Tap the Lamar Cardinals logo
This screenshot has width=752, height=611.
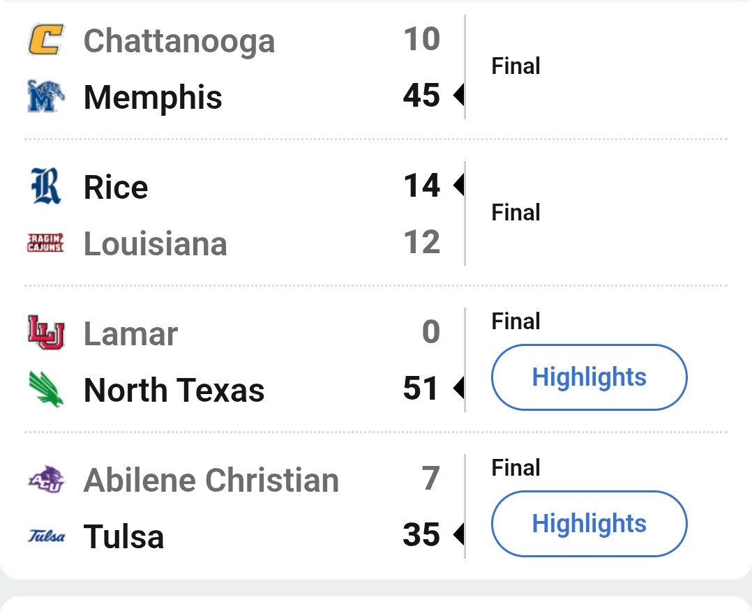(46, 333)
